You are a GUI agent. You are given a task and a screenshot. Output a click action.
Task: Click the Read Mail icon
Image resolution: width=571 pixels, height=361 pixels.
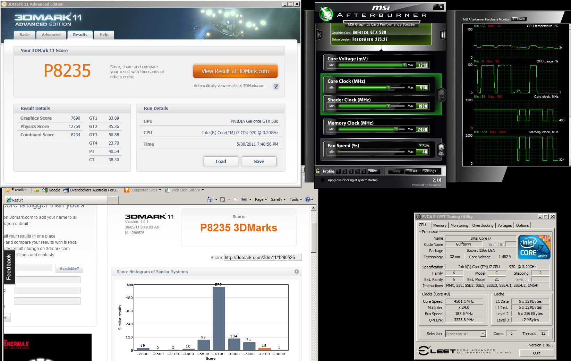(236, 199)
